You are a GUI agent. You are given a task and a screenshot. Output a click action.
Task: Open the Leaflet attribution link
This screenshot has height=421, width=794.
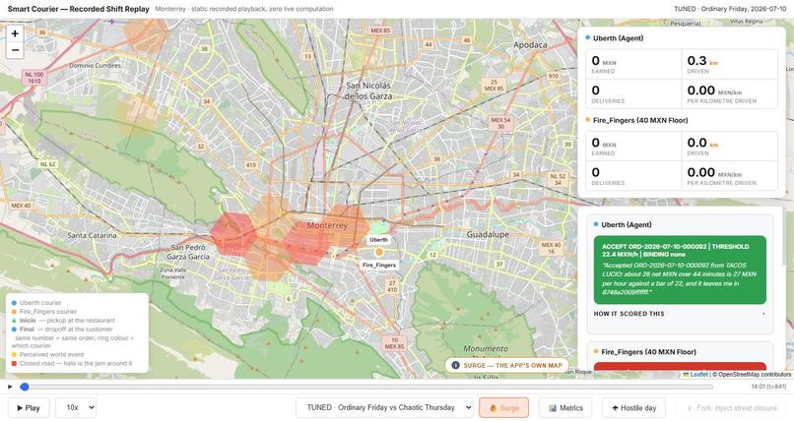click(695, 375)
